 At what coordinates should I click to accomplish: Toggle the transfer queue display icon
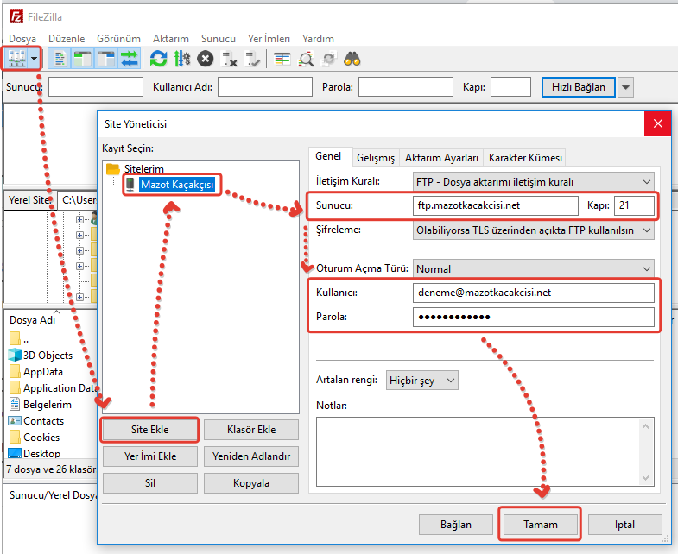130,59
